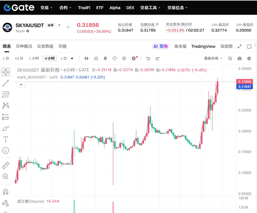The height and width of the screenshot is (213, 257).
Task: Click the 指数价格 link arrow
Action: click(157, 24)
